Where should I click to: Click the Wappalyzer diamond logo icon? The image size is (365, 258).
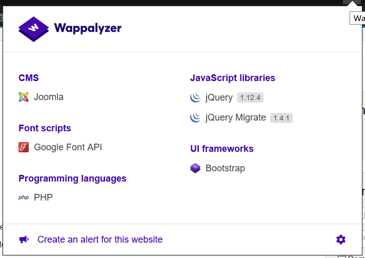point(33,29)
